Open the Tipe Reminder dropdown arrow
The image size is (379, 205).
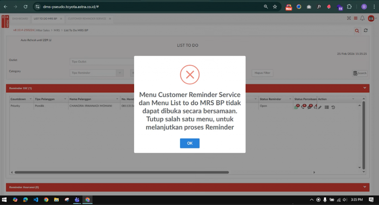point(119,73)
